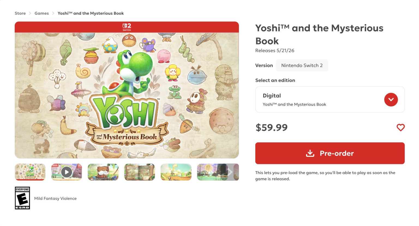Click the current page breadcrumb title
The width and height of the screenshot is (419, 226).
tap(91, 13)
